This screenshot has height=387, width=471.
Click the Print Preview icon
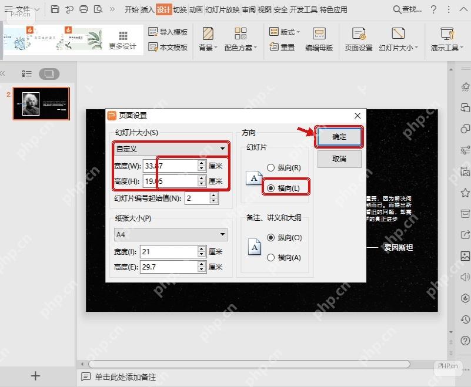point(98,9)
